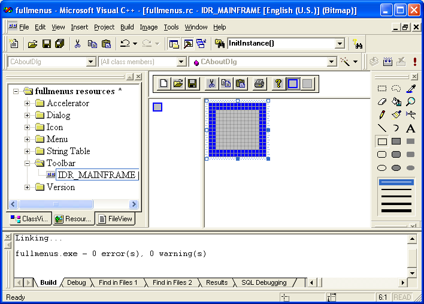Click the Cut scissors toolbar icon
424x304 pixels.
click(x=78, y=44)
